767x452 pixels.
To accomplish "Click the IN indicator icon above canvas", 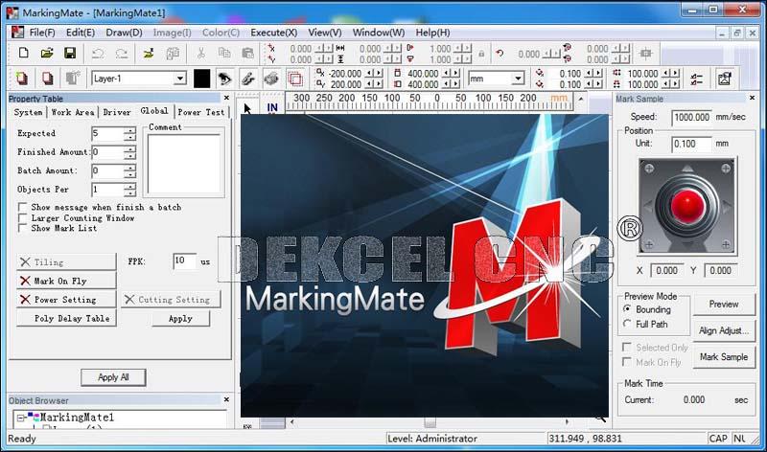I will tap(272, 107).
